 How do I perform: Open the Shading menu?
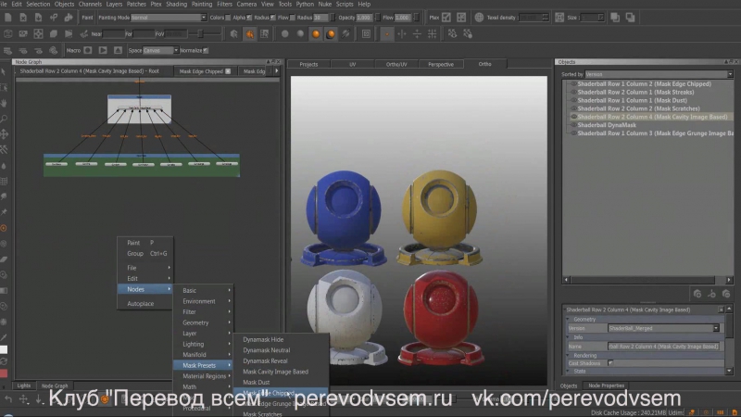pos(176,5)
